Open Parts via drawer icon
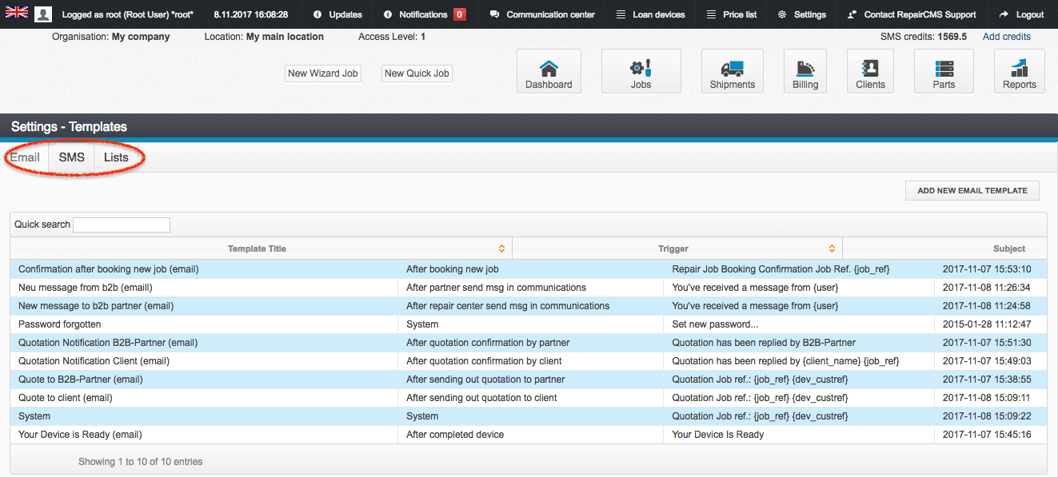The width and height of the screenshot is (1058, 477). [x=944, y=71]
